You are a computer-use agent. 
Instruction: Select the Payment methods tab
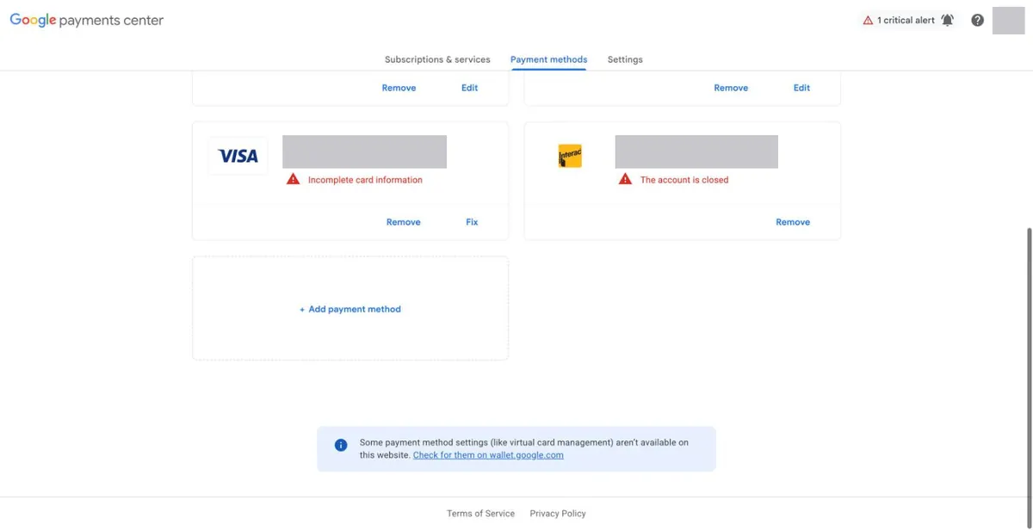[x=548, y=59]
